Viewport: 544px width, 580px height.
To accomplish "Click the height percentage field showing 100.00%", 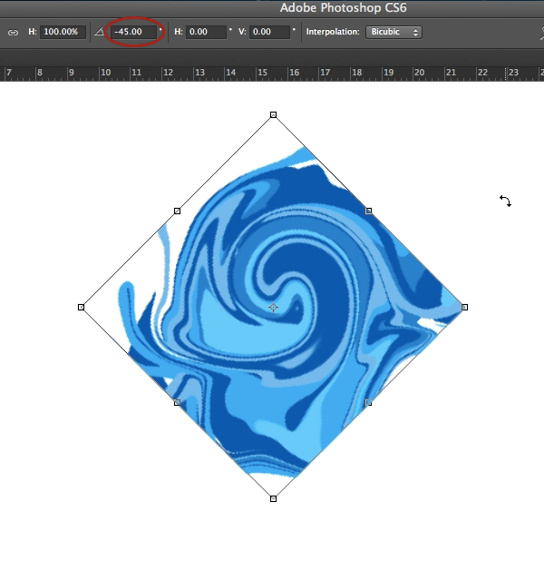I will tap(63, 32).
